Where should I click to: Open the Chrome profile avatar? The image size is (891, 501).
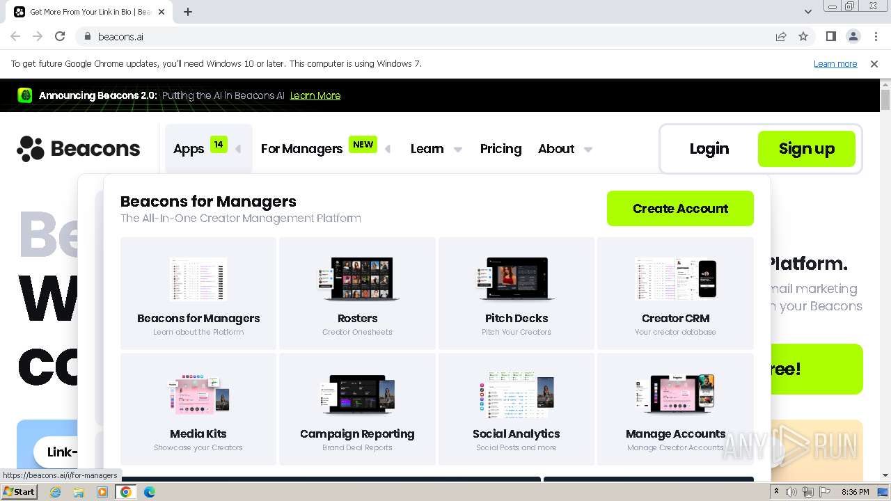click(853, 37)
